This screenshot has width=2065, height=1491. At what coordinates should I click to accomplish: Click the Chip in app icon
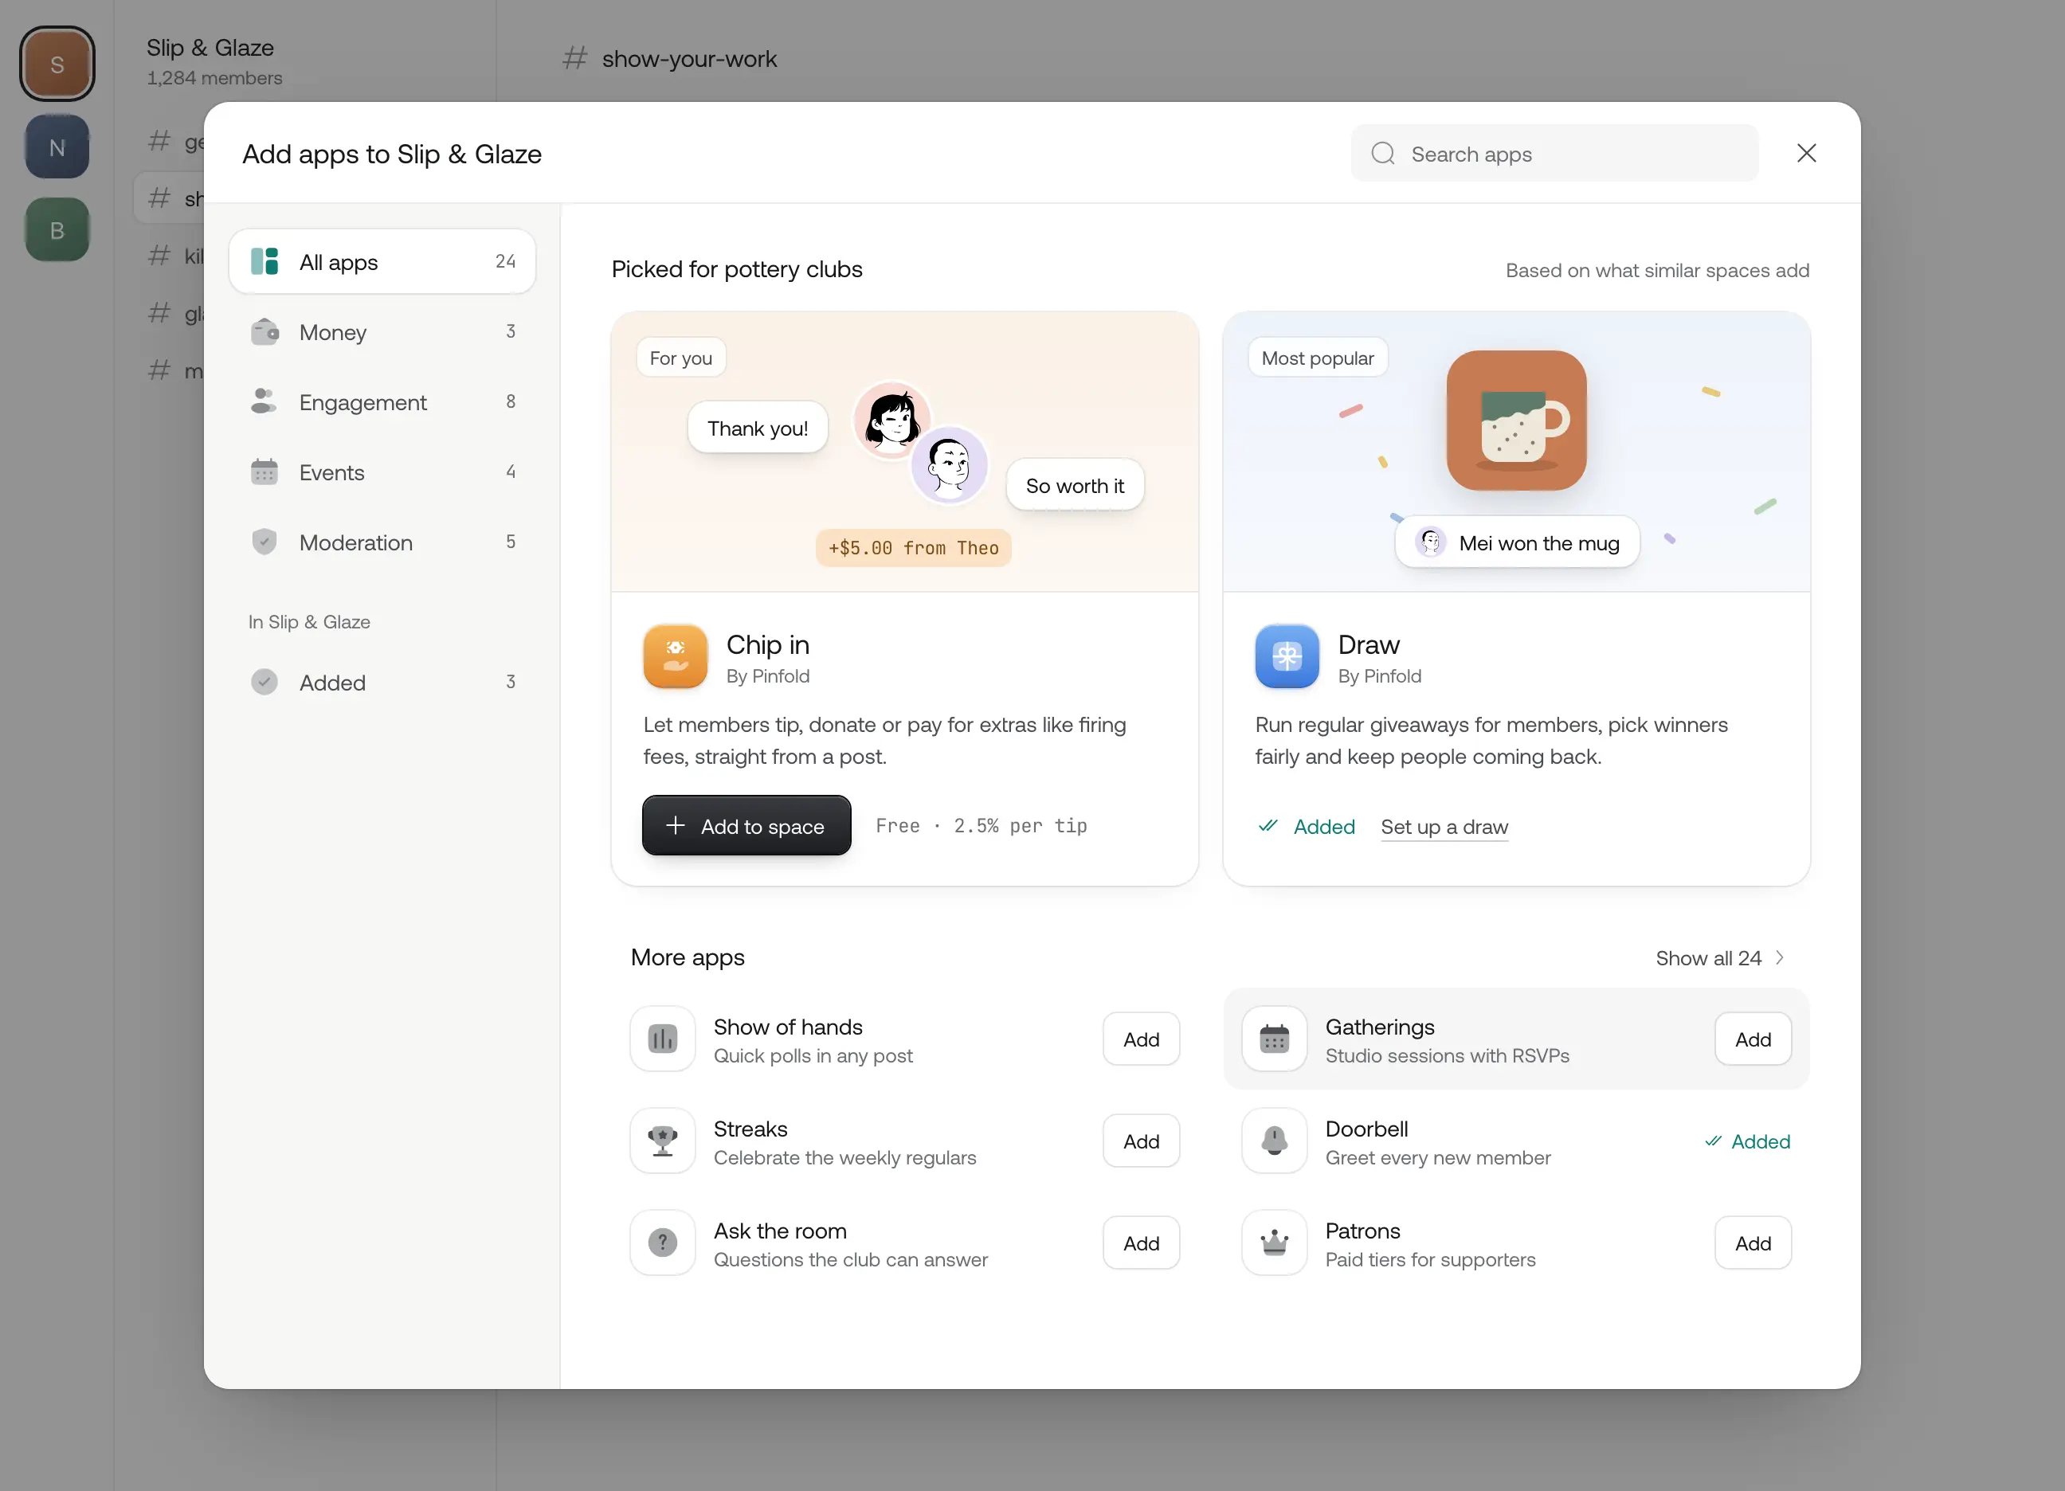point(675,655)
